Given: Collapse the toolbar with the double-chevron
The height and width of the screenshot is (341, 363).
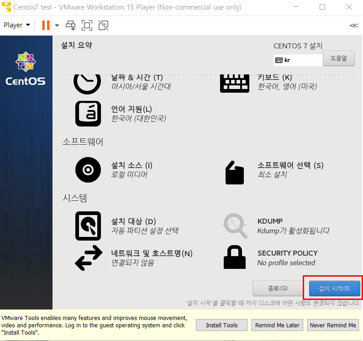Looking at the screenshot, I should [354, 26].
